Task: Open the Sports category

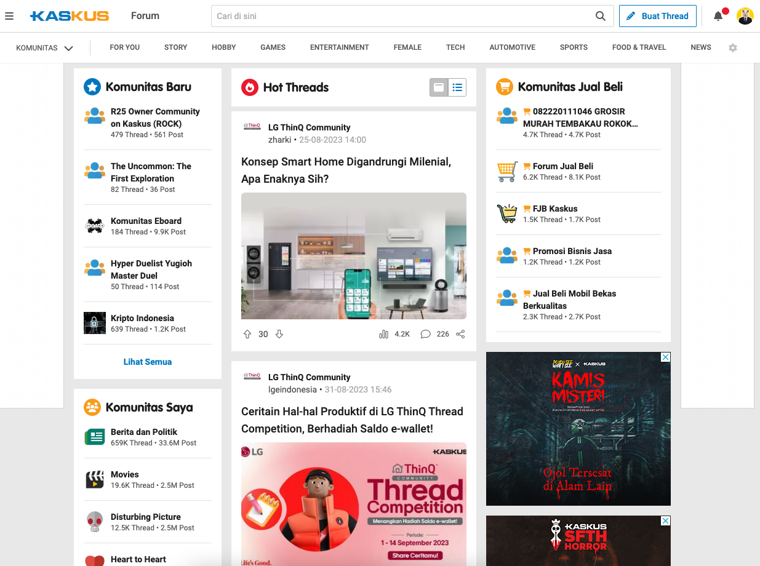Action: coord(574,47)
